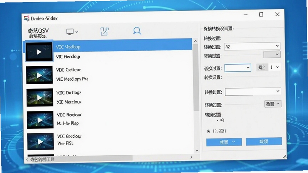
Task: Click the resize grip in the window corner
Action: (x=285, y=157)
